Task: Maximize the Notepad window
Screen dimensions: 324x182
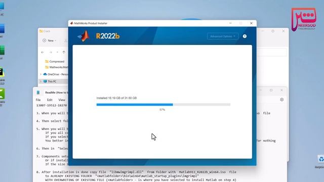Action: tap(271, 90)
